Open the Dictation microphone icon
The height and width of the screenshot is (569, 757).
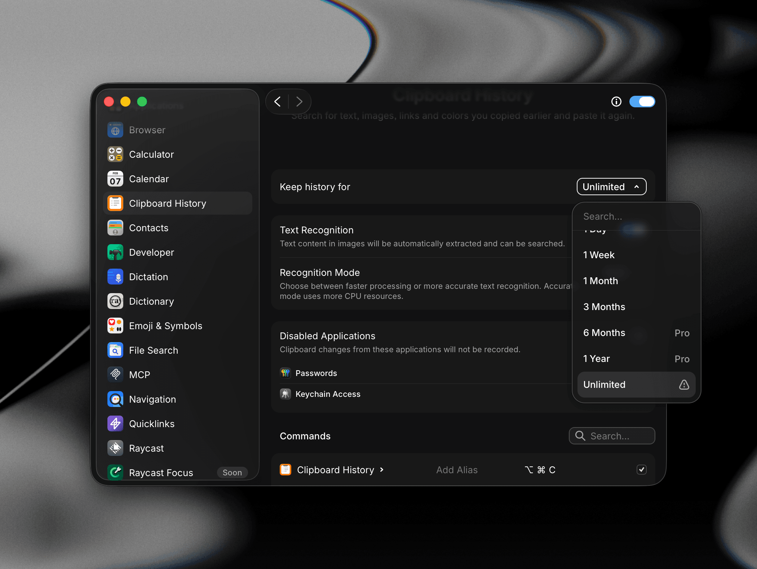[x=115, y=277]
